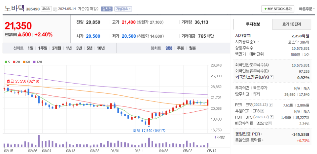Click the 코스닥 market badge
This screenshot has height=154, width=317.
tap(46, 9)
